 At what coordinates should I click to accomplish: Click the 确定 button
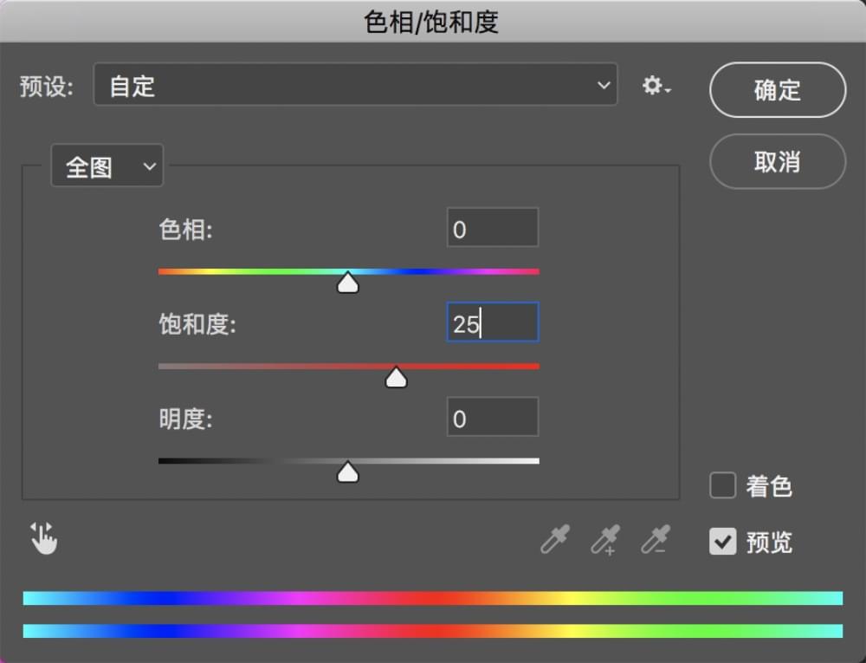point(777,90)
